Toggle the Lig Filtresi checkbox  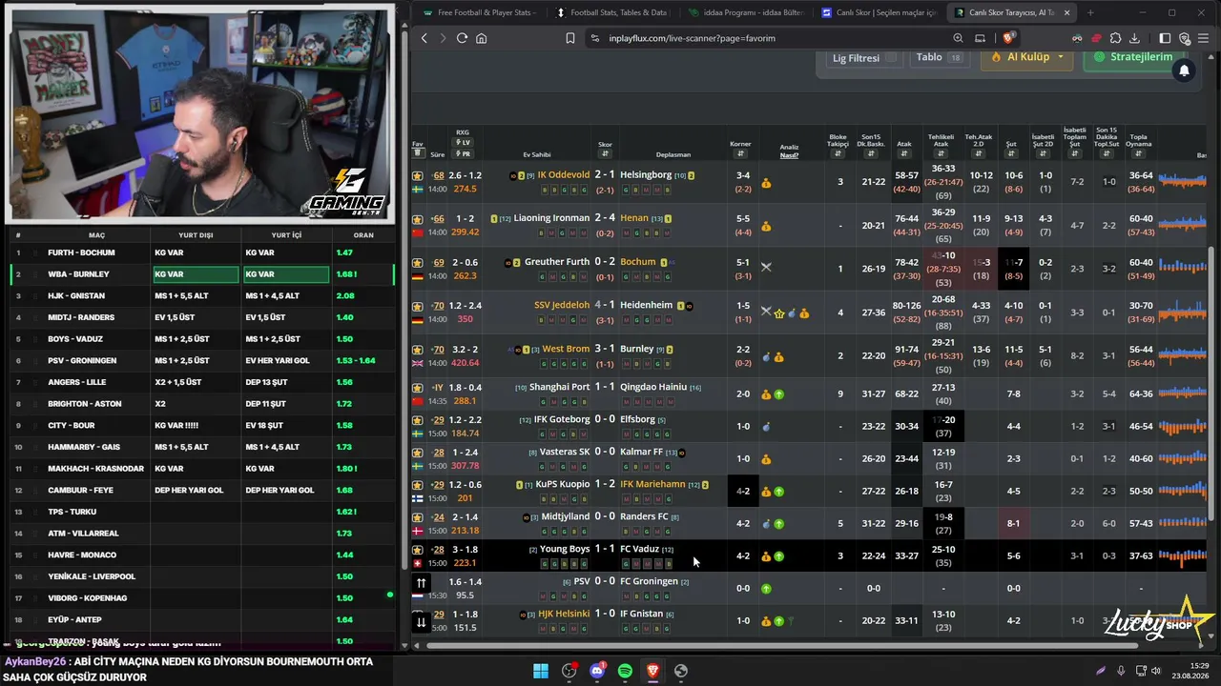[x=891, y=57]
